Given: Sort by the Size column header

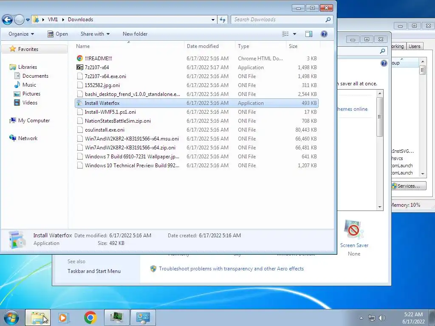Looking at the screenshot, I should click(303, 46).
